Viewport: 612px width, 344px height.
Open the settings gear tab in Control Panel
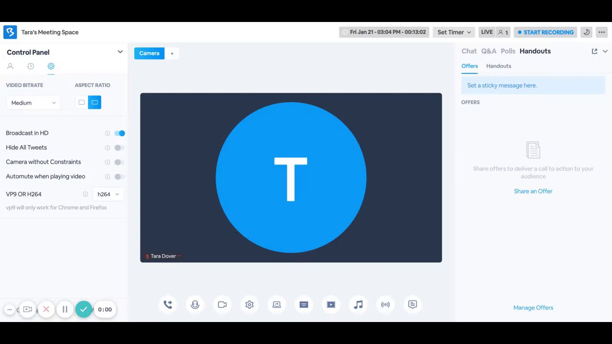tap(51, 66)
